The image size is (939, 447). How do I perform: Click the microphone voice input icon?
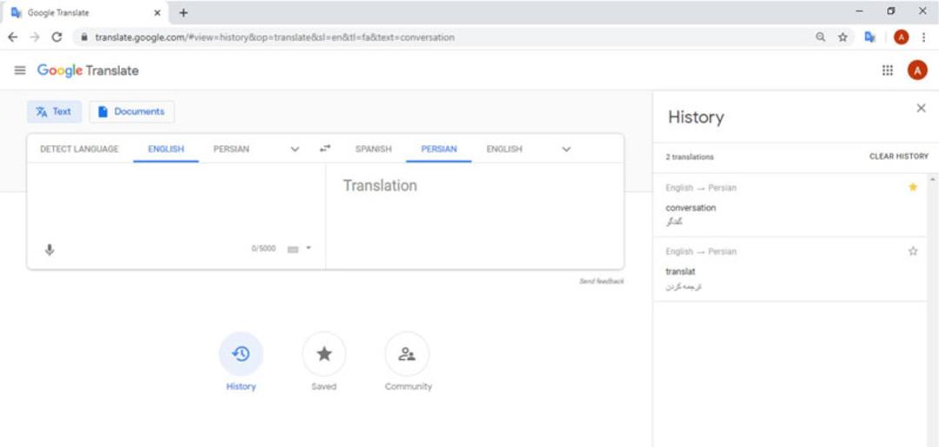[50, 250]
